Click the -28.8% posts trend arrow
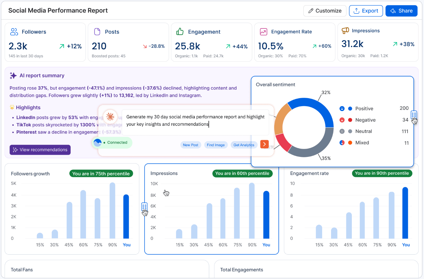This screenshot has width=424, height=279. click(x=145, y=46)
